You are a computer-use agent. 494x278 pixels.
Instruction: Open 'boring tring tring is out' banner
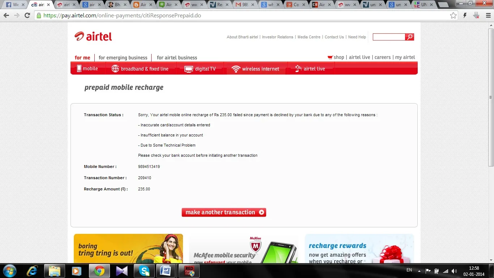(x=128, y=249)
